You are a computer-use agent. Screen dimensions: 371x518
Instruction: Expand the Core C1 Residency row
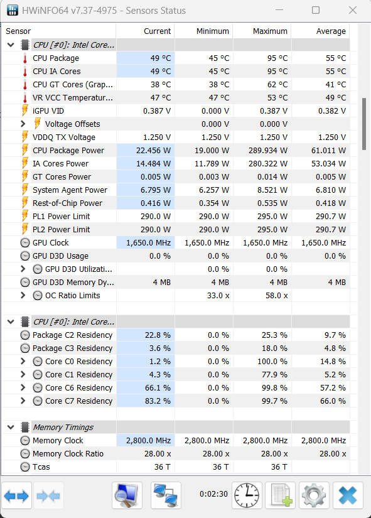click(23, 374)
